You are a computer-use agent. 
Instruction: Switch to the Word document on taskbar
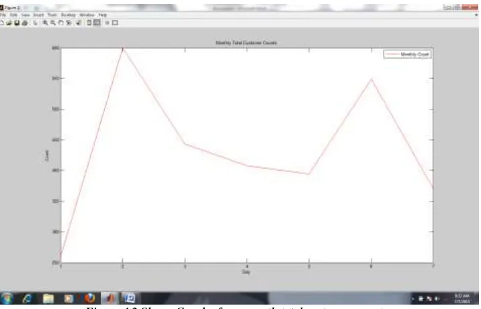click(130, 298)
